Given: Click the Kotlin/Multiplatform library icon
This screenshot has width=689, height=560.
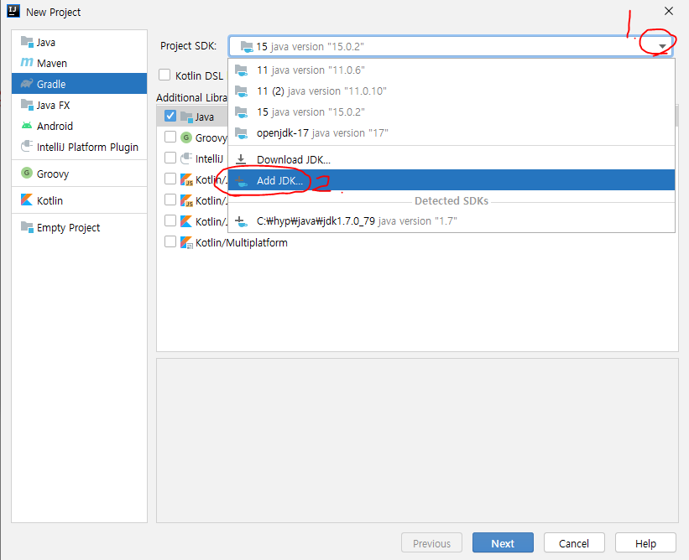Looking at the screenshot, I should (186, 242).
